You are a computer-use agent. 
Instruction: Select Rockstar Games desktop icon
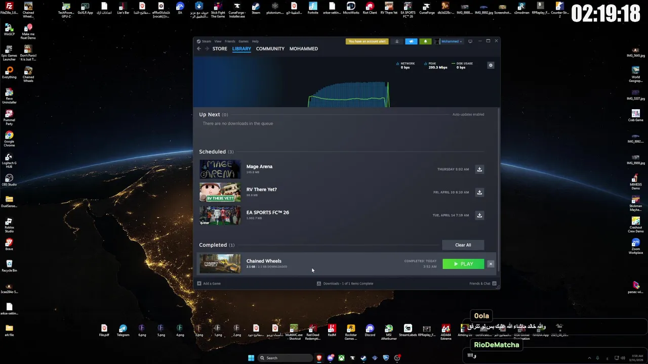tap(351, 332)
